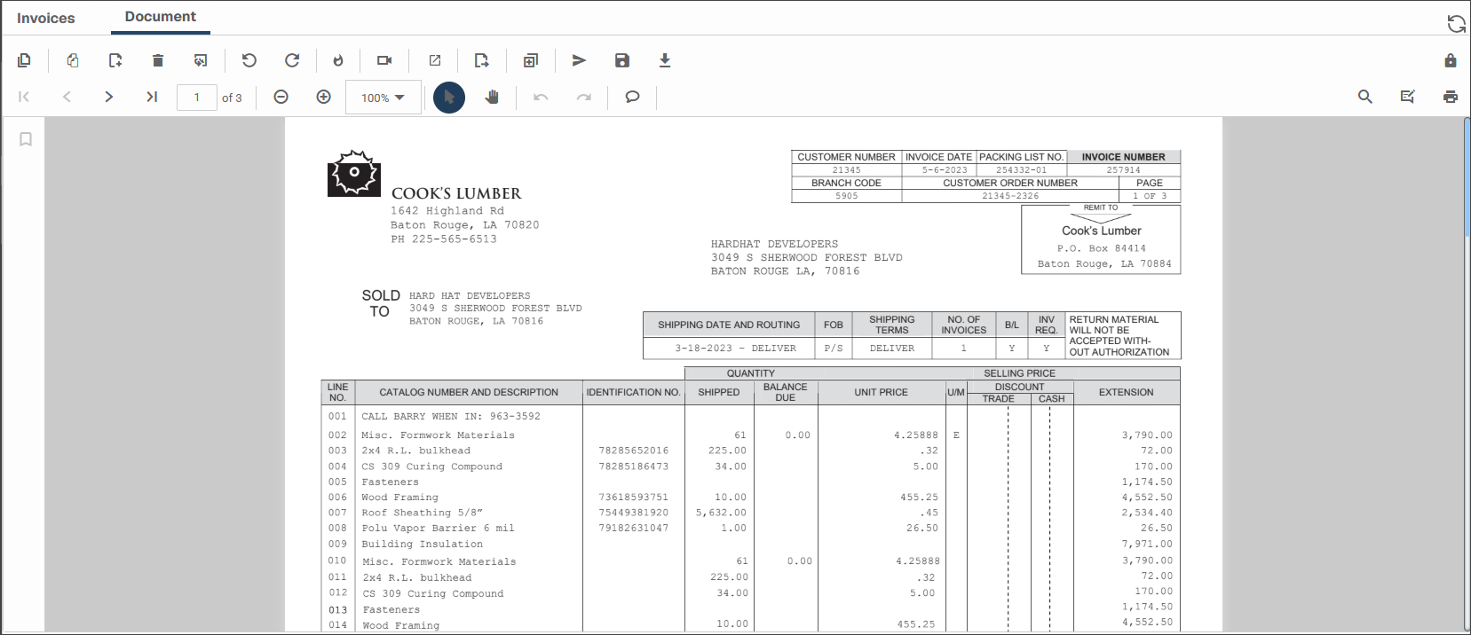Open document in new window icon

435,60
